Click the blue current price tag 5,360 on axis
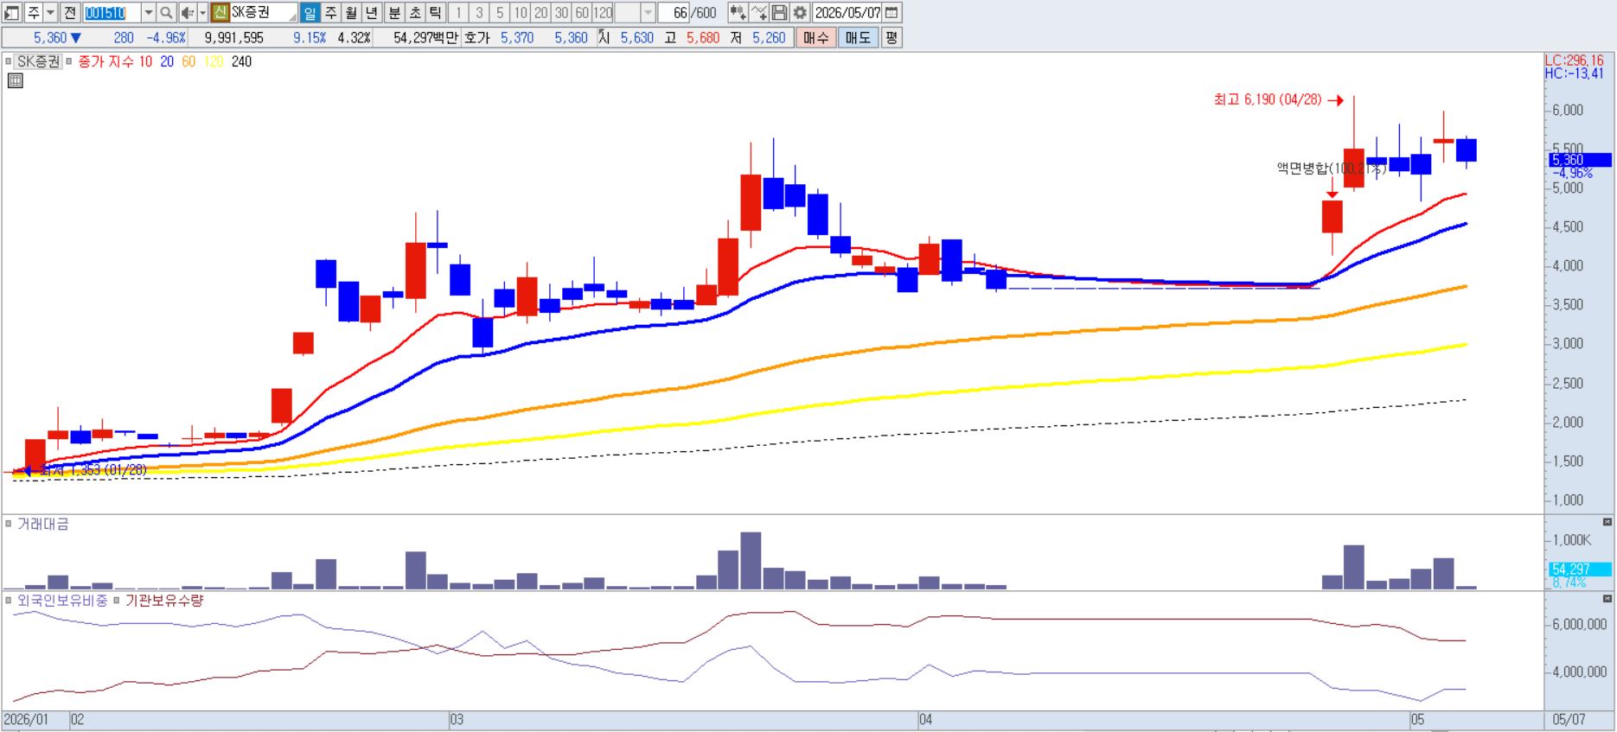This screenshot has height=732, width=1617. (1579, 160)
